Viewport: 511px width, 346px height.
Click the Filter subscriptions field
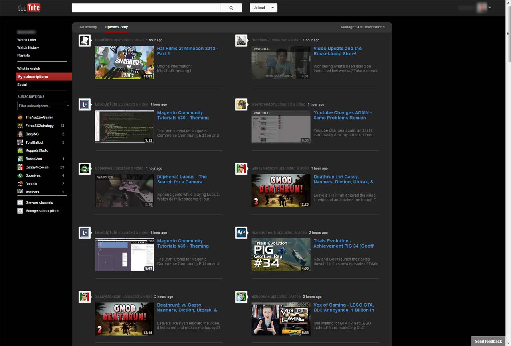tap(41, 106)
